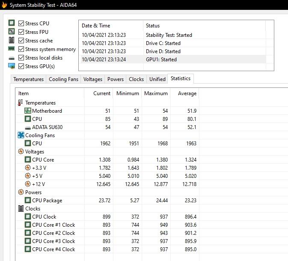The image size is (288, 261).
Task: Select the 'Stability Test: Started' log row
Action: point(172,35)
